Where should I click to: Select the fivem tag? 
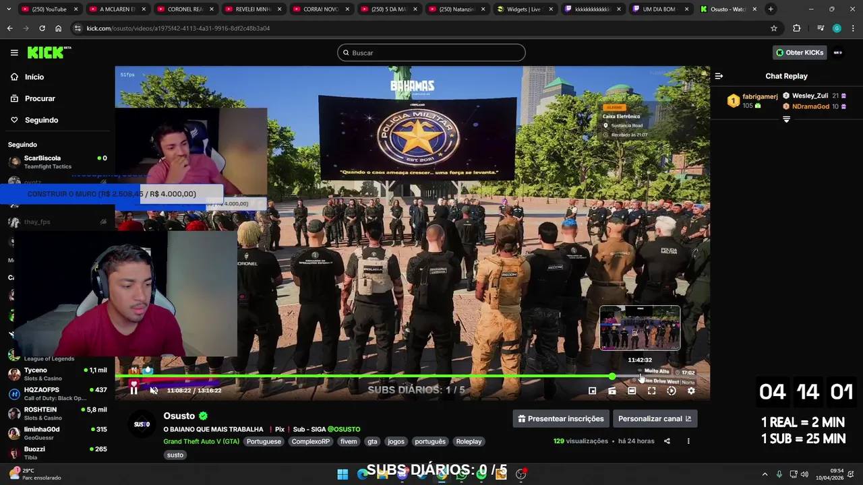(x=349, y=441)
